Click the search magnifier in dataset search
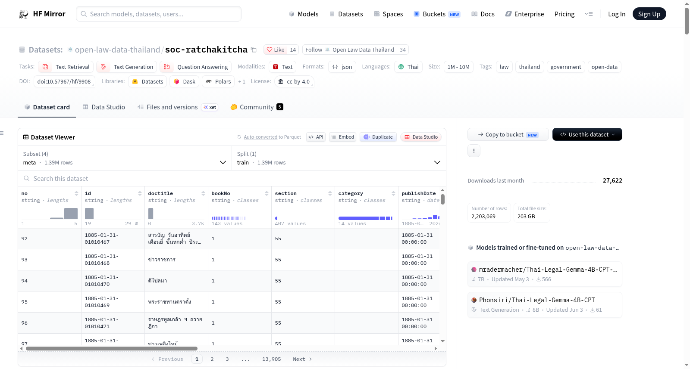Image resolution: width=690 pixels, height=369 pixels. [27, 179]
